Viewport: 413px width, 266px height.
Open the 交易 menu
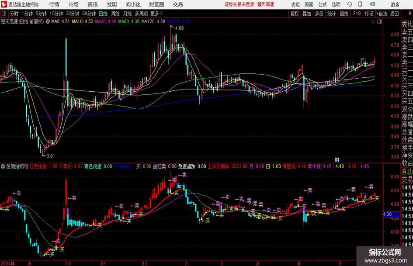(x=178, y=4)
